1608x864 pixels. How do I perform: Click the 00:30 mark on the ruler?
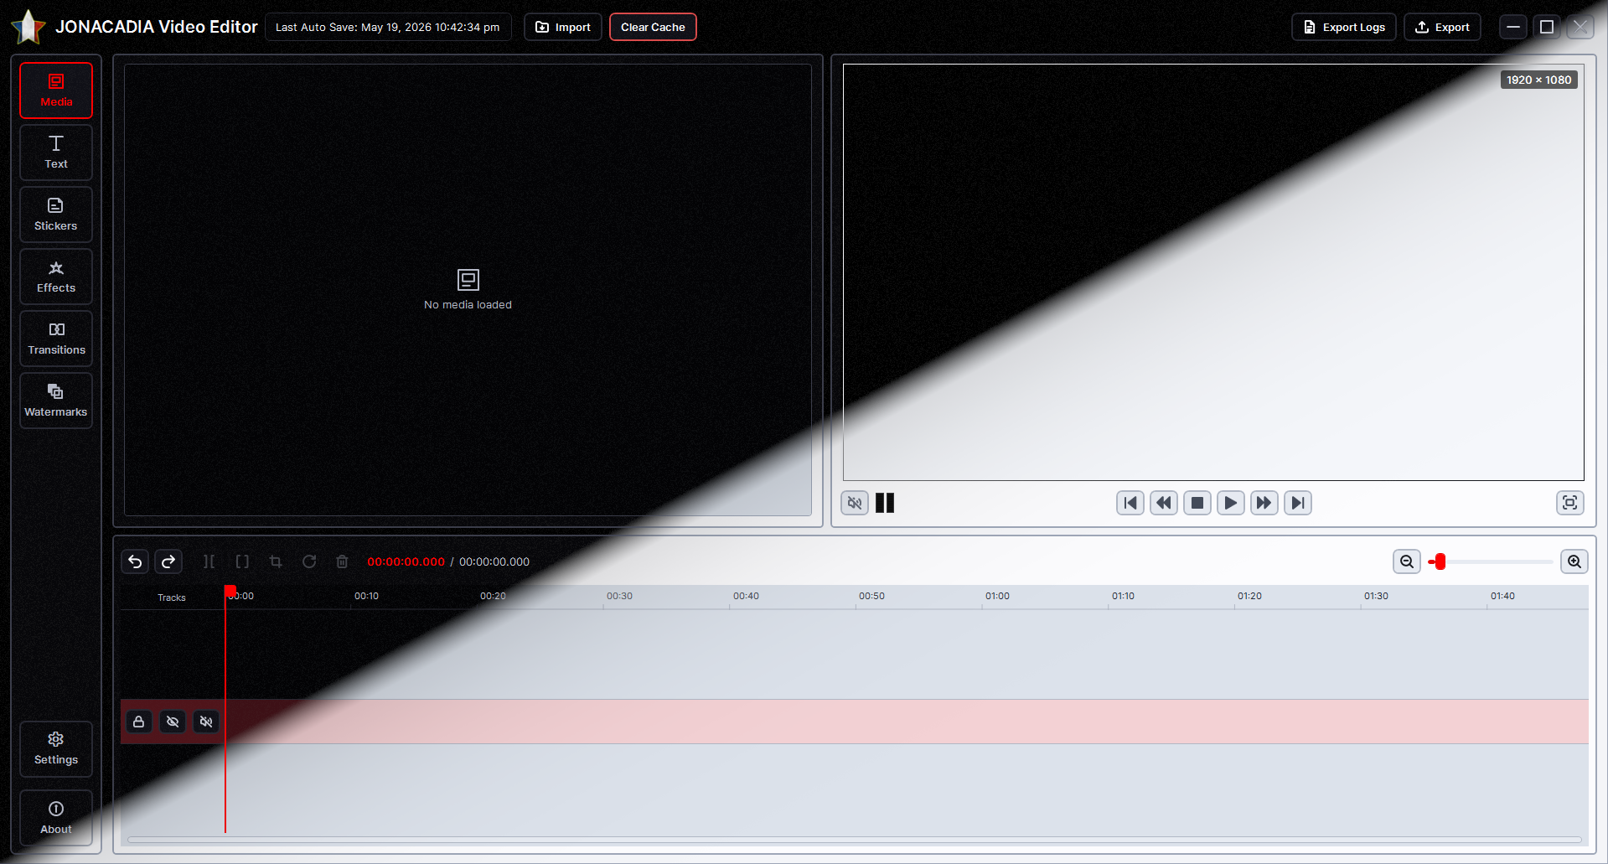click(619, 596)
